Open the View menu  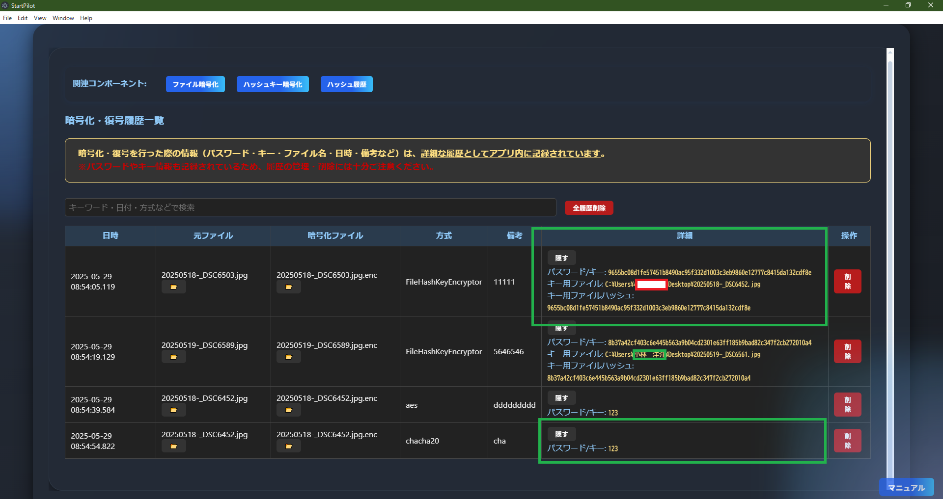(x=39, y=18)
